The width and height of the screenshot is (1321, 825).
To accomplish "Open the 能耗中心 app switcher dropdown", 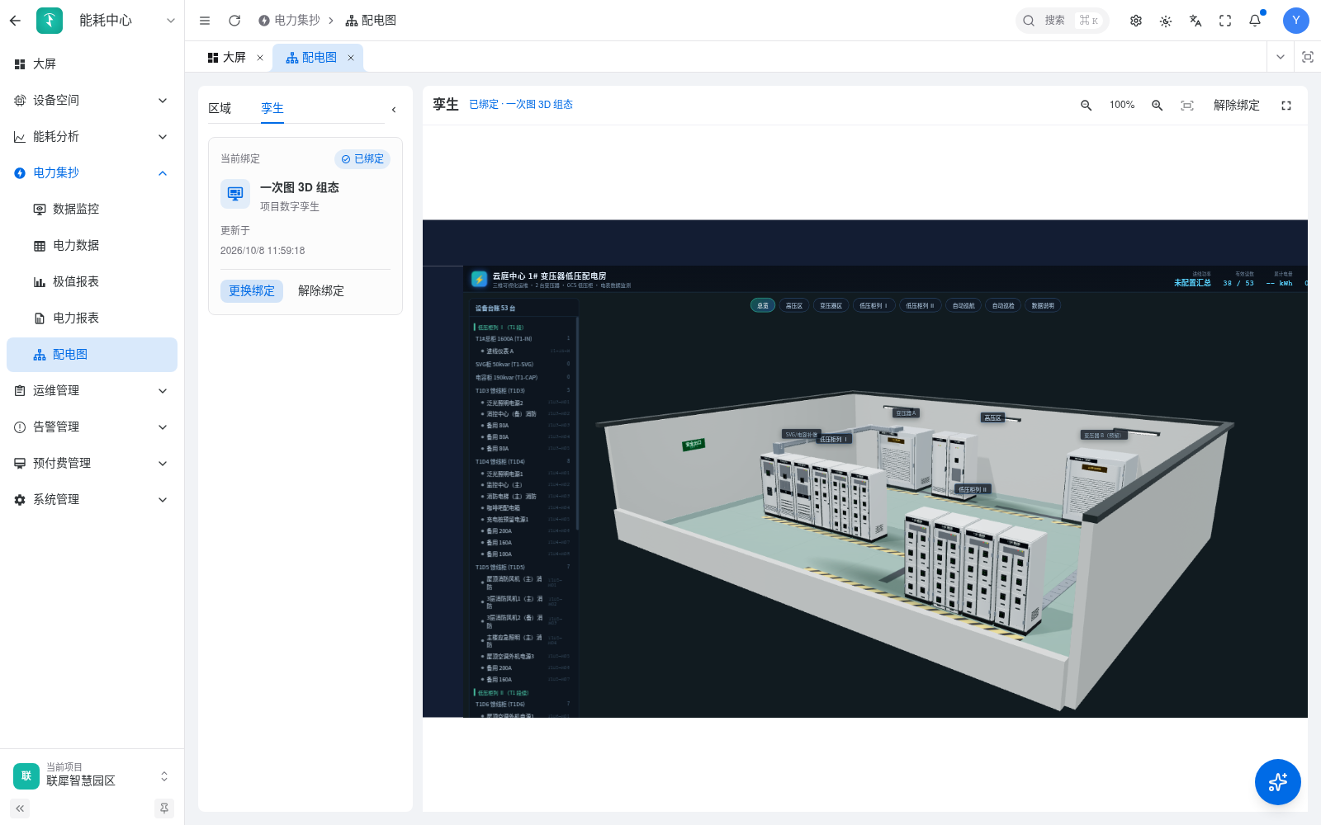I will [x=171, y=21].
